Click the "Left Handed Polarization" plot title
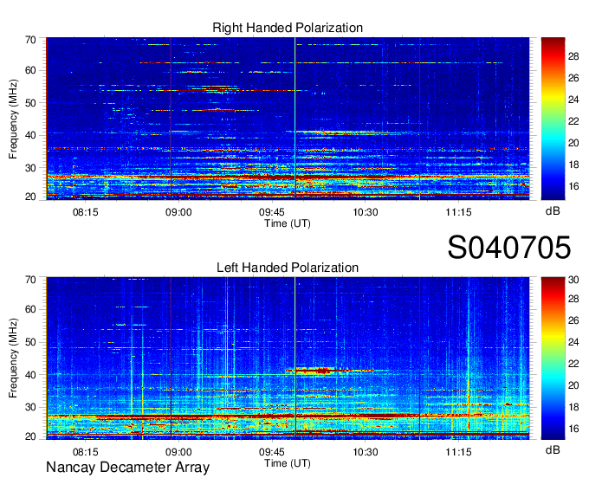Screen dimensions: 589x478 point(288,268)
